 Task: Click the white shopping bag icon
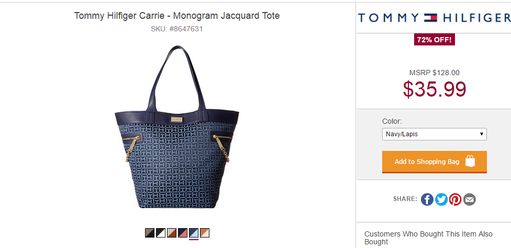470,161
